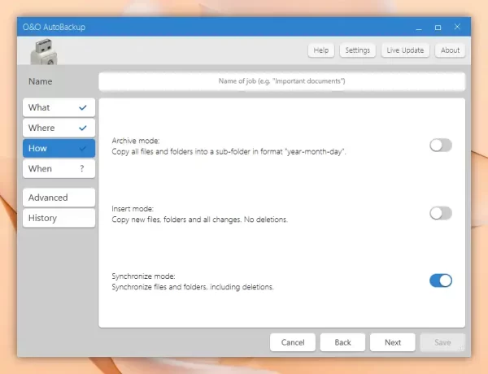The width and height of the screenshot is (488, 374).
Task: Click the "Insert mode:" label text
Action: tap(133, 208)
